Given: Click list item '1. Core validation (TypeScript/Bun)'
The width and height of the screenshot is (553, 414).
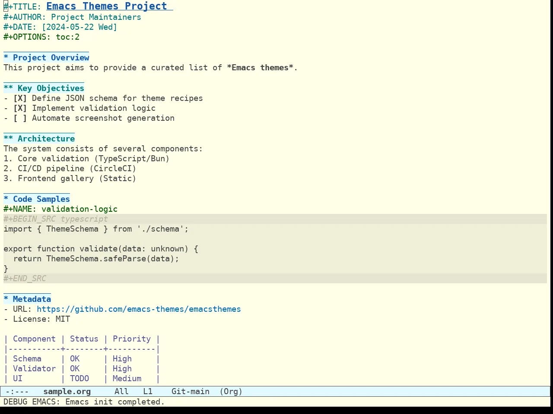Looking at the screenshot, I should pos(86,159).
